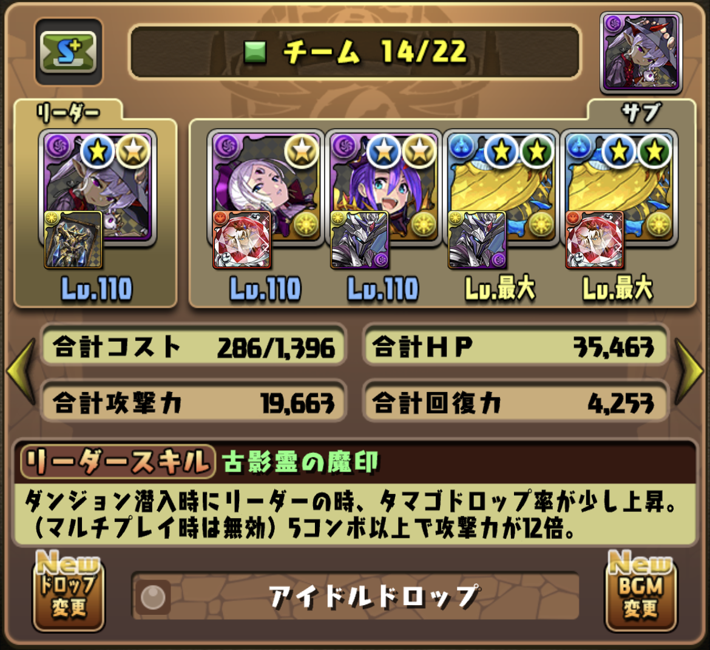Select the リーダー tab
This screenshot has height=650, width=710.
tap(69, 112)
